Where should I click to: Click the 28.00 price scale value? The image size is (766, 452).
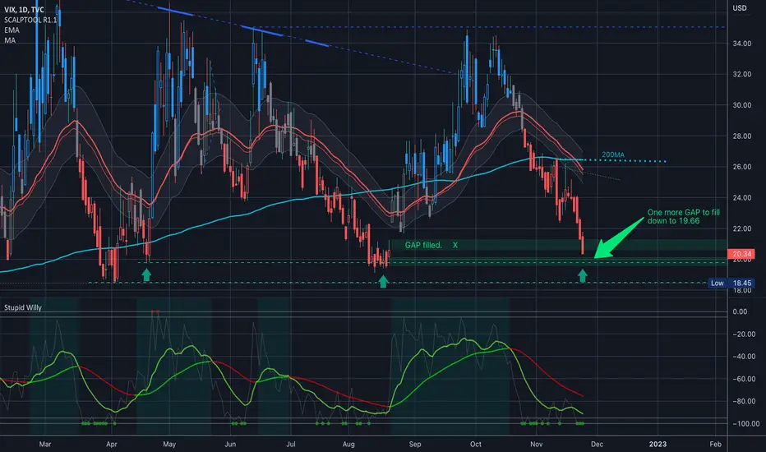(x=741, y=136)
